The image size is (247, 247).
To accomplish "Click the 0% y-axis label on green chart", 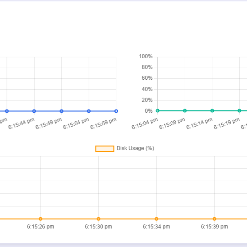I will coord(148,111).
